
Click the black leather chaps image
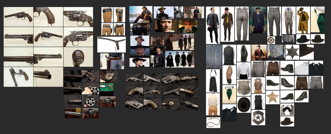click(x=213, y=81)
